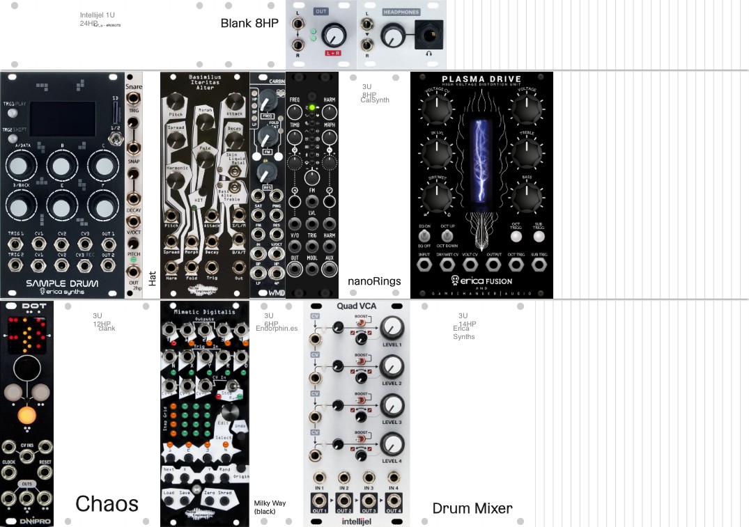This screenshot has width=749, height=527.
Task: Click the OUT 1 jack on Sample Drum
Action: 109,244
